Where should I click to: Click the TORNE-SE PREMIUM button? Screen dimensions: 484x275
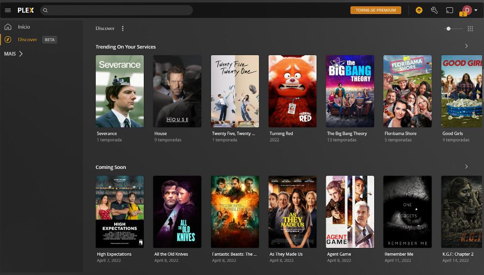tap(376, 10)
